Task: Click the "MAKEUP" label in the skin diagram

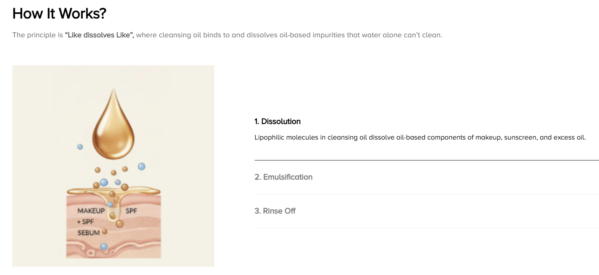Action: click(91, 211)
